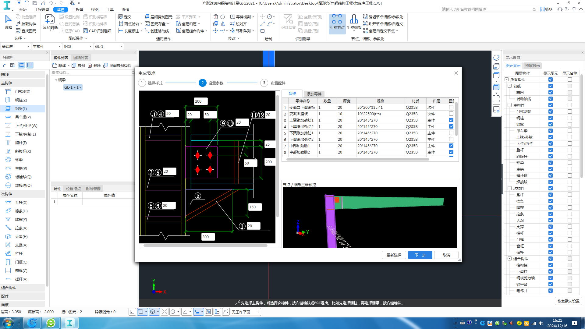Click 拾取构件 tool
Image resolution: width=585 pixels, height=329 pixels.
point(26,24)
